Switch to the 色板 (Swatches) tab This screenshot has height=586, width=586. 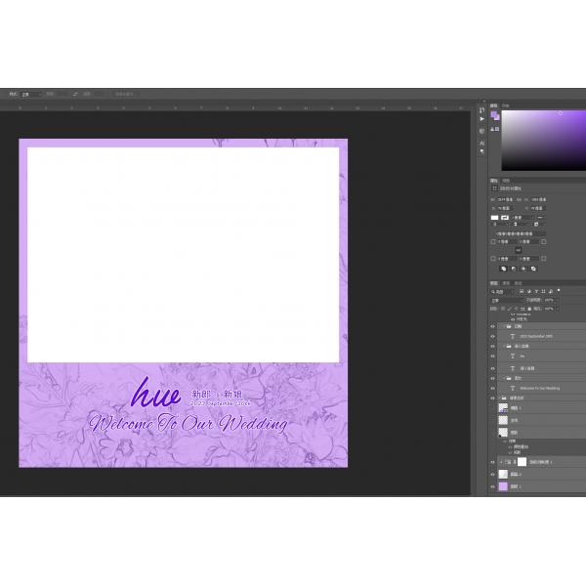point(506,104)
